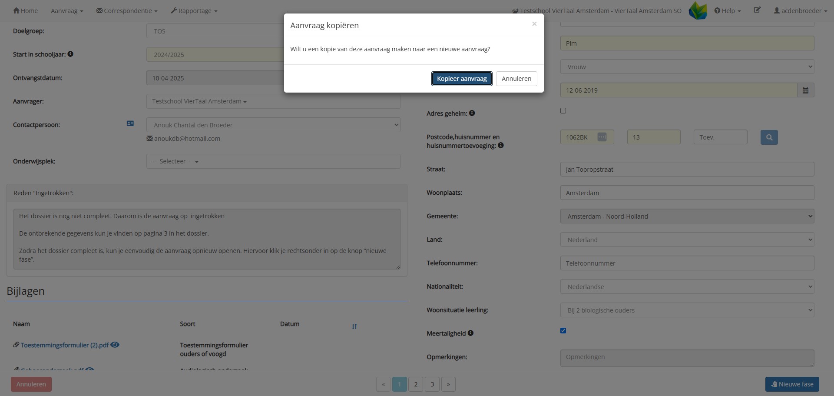This screenshot has width=834, height=396.
Task: Open the Land Nederland dropdown
Action: [687, 240]
